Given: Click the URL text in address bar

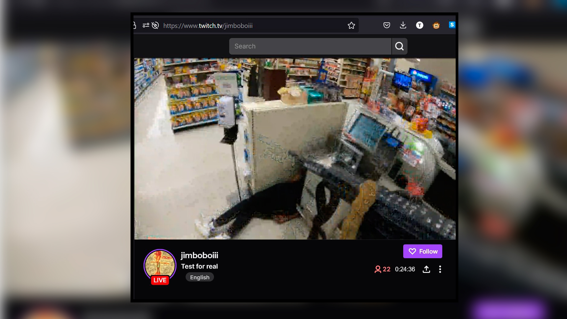Looking at the screenshot, I should point(208,26).
